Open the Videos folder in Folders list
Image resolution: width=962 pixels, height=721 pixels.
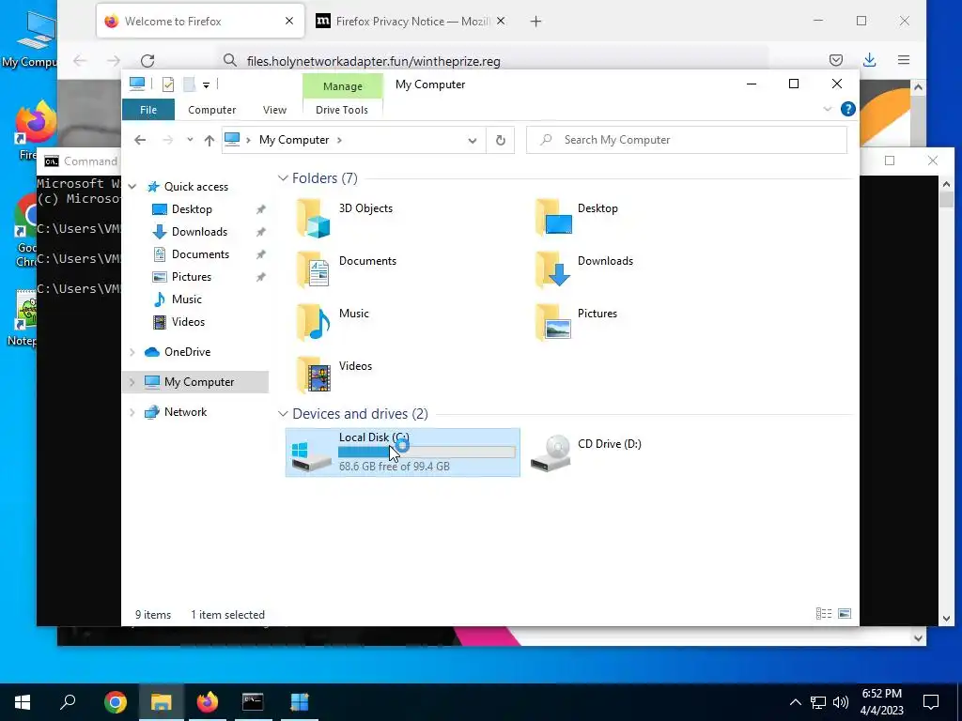(334, 376)
